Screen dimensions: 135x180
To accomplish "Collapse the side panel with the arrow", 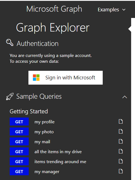I will pyautogui.click(x=129, y=29).
